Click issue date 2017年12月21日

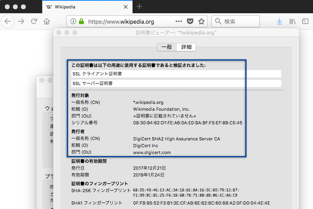[x=149, y=168]
